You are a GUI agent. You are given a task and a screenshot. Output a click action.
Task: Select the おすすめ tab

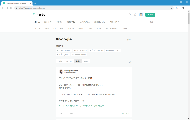pos(48,22)
